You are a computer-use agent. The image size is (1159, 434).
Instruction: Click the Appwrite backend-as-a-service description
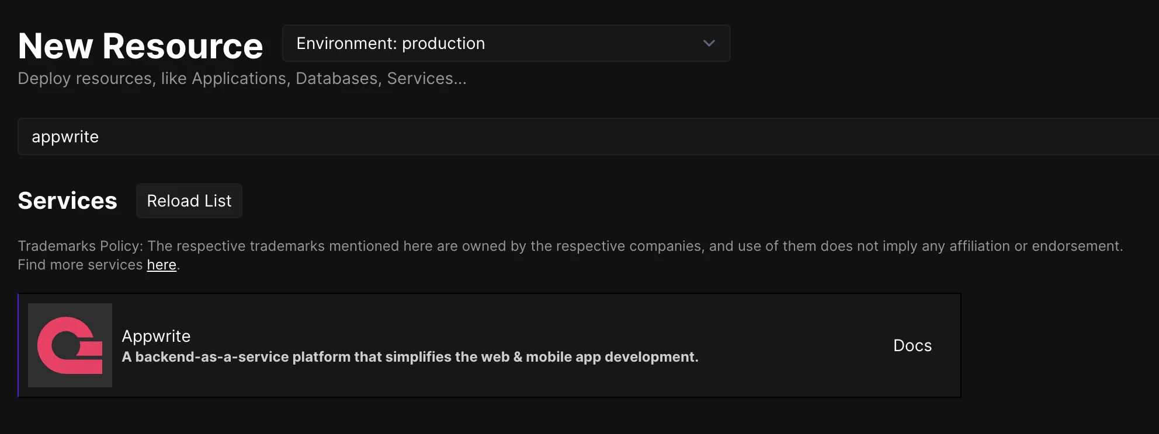(x=410, y=357)
